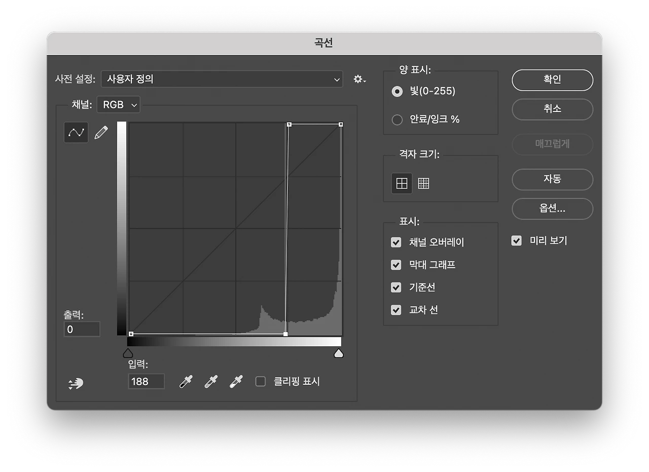Select the curve endpoint at top-right corner
This screenshot has height=472, width=649.
click(x=341, y=124)
